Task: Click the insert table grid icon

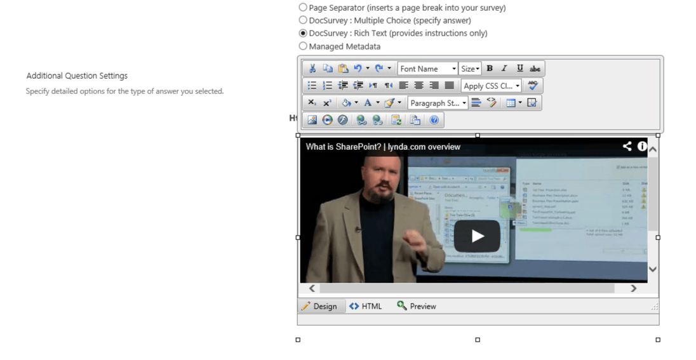Action: [x=511, y=103]
